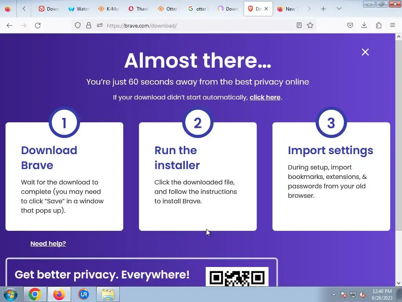This screenshot has height=302, width=402.
Task: Click the 'click here' download link
Action: [265, 98]
